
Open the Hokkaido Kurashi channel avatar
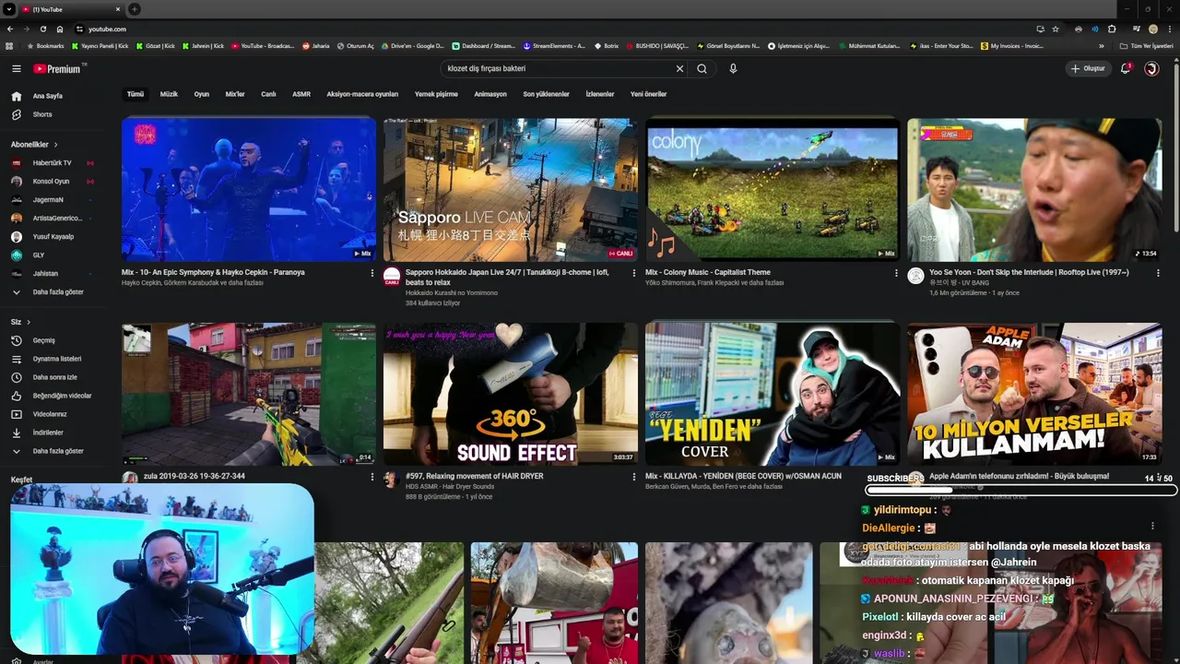pyautogui.click(x=392, y=276)
